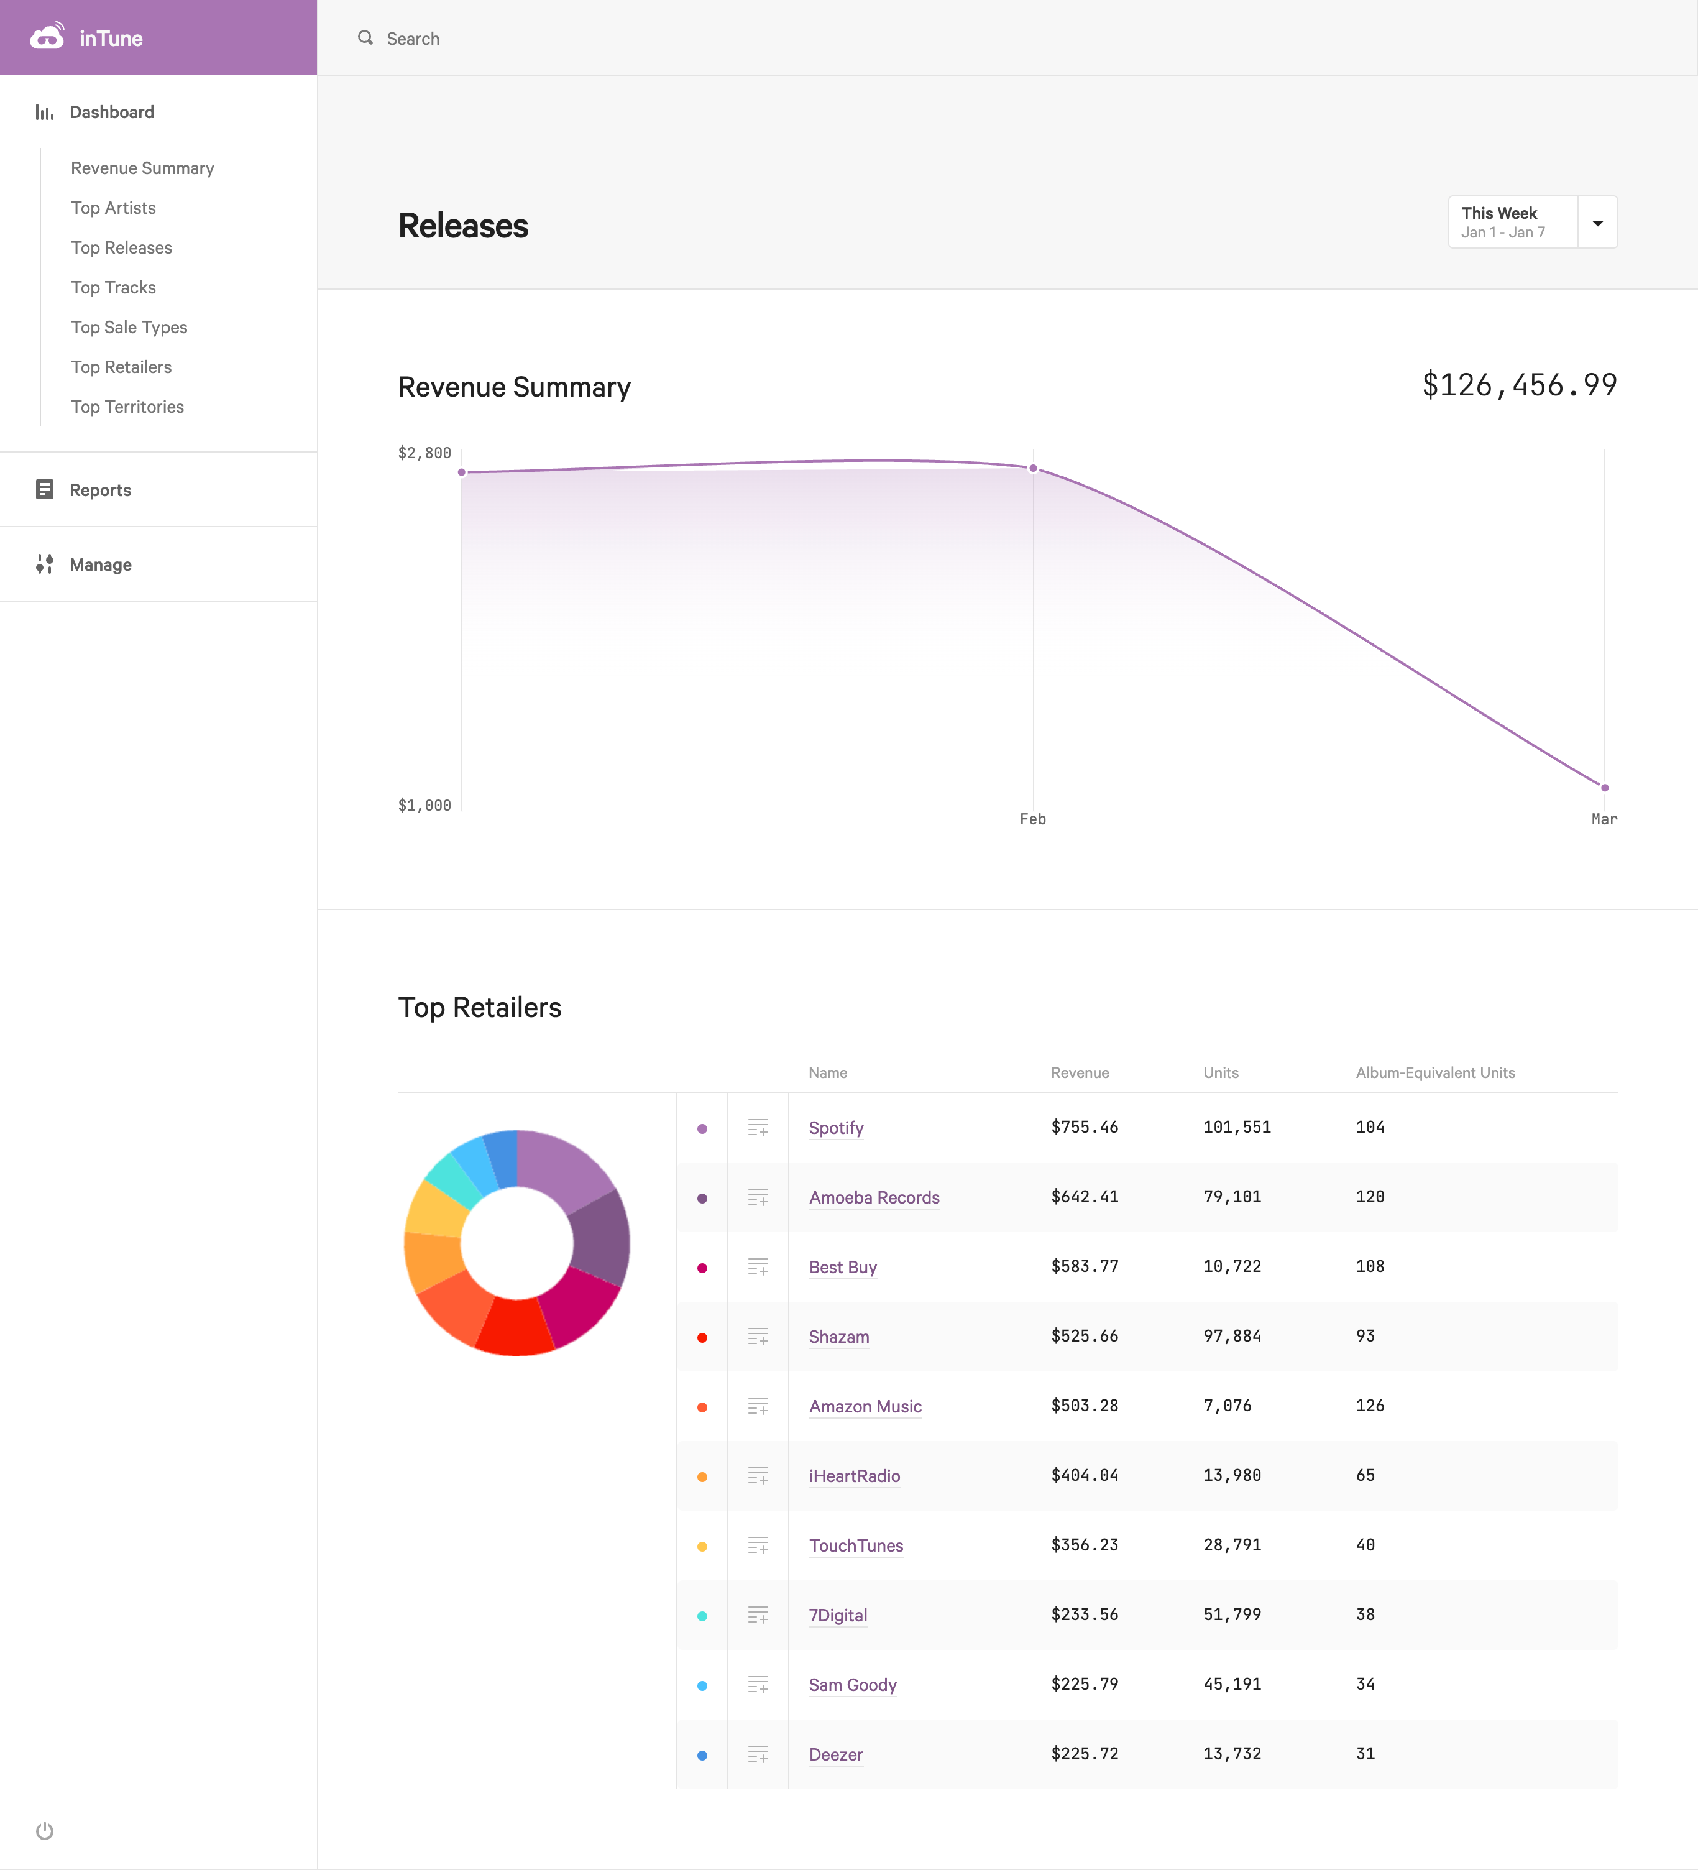The width and height of the screenshot is (1698, 1870).
Task: Go to Top Tracks in sidebar
Action: tap(113, 288)
